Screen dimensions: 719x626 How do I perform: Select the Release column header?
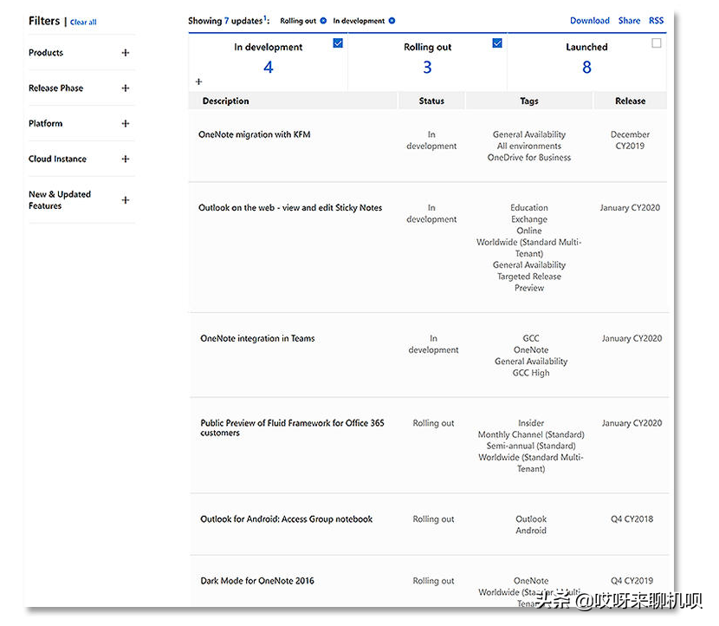pos(630,101)
